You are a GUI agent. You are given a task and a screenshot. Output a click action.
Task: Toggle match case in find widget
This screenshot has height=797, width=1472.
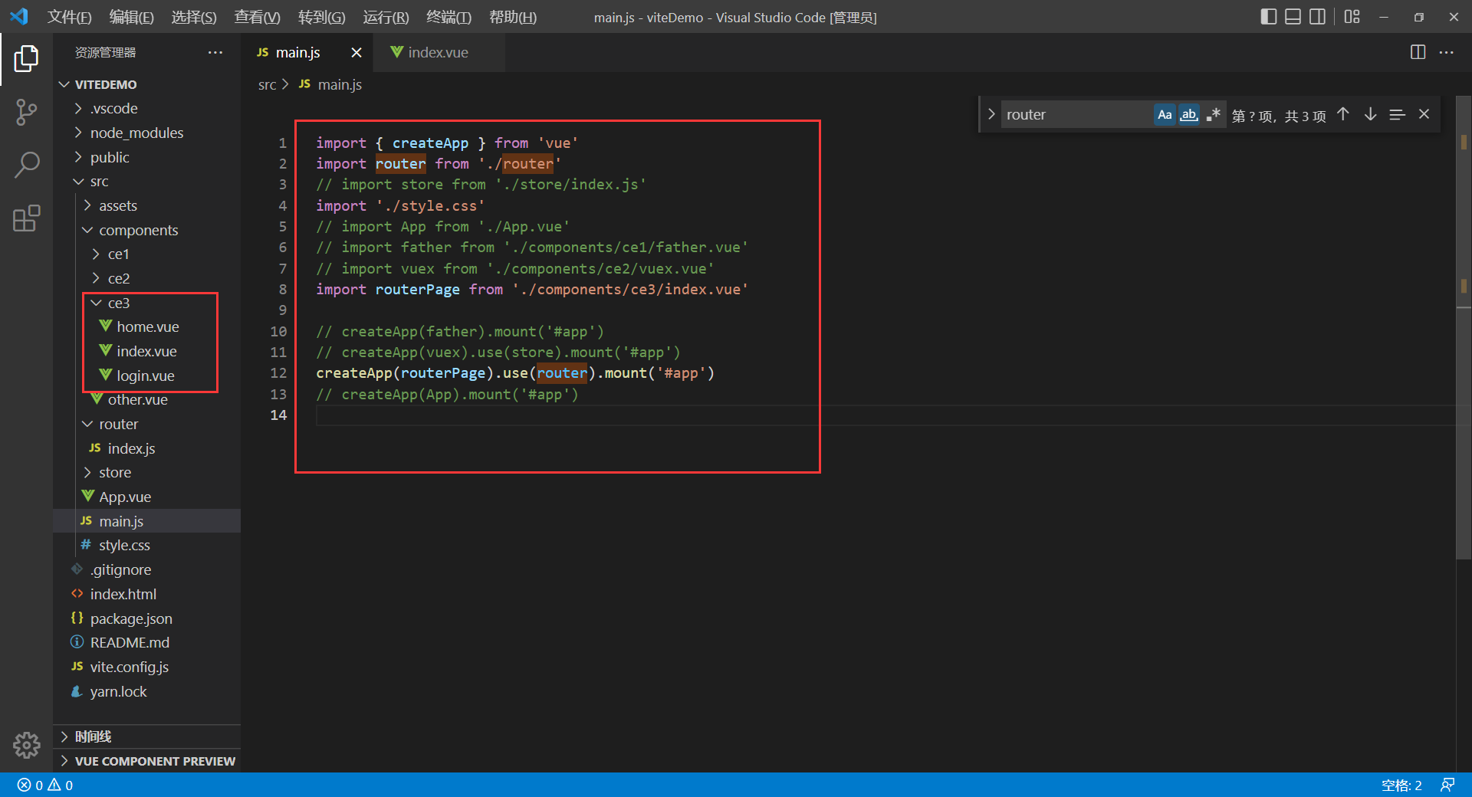click(x=1165, y=114)
